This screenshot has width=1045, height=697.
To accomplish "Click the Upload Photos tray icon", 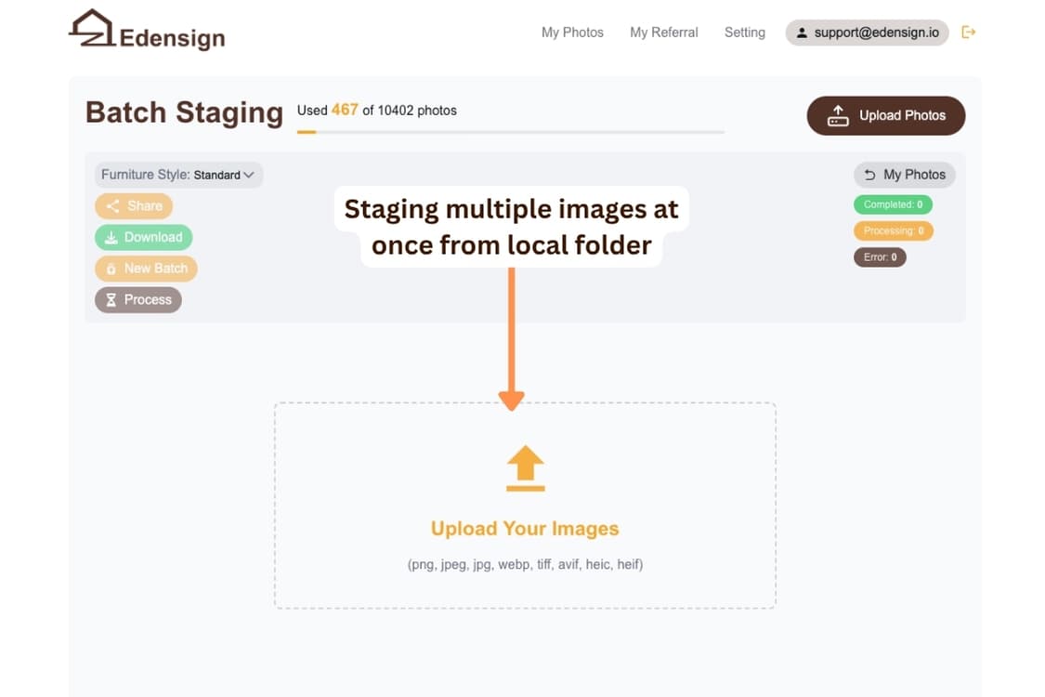I will [x=837, y=115].
